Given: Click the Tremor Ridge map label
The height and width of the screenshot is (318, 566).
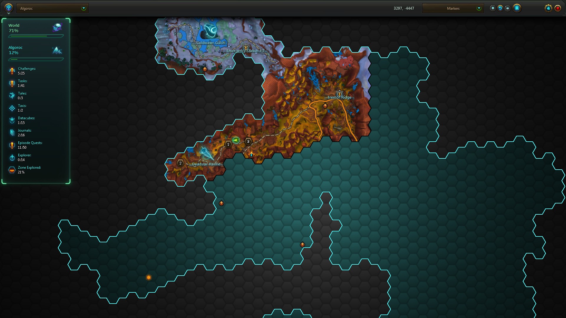Looking at the screenshot, I should [x=339, y=97].
